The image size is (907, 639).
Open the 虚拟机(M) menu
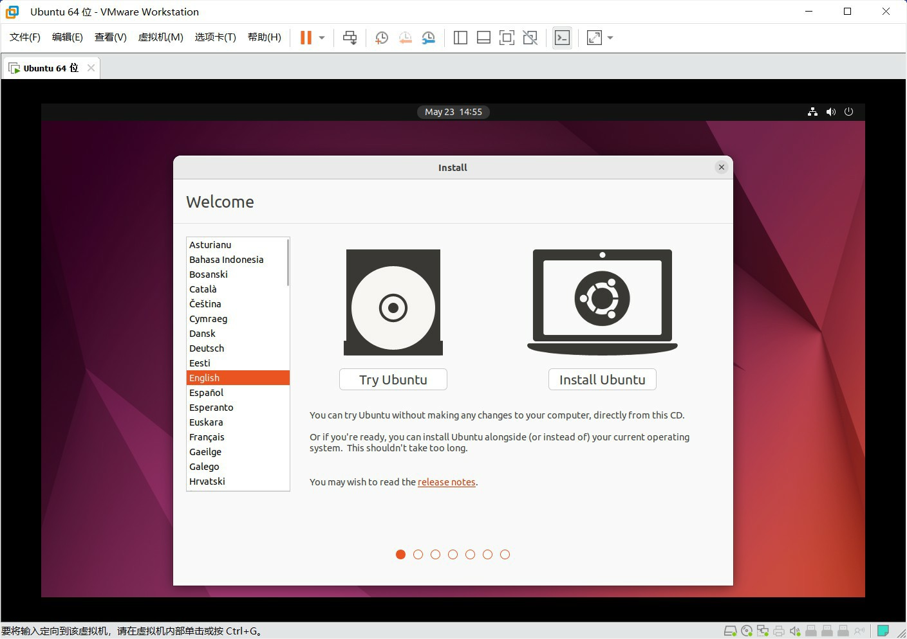(x=160, y=37)
